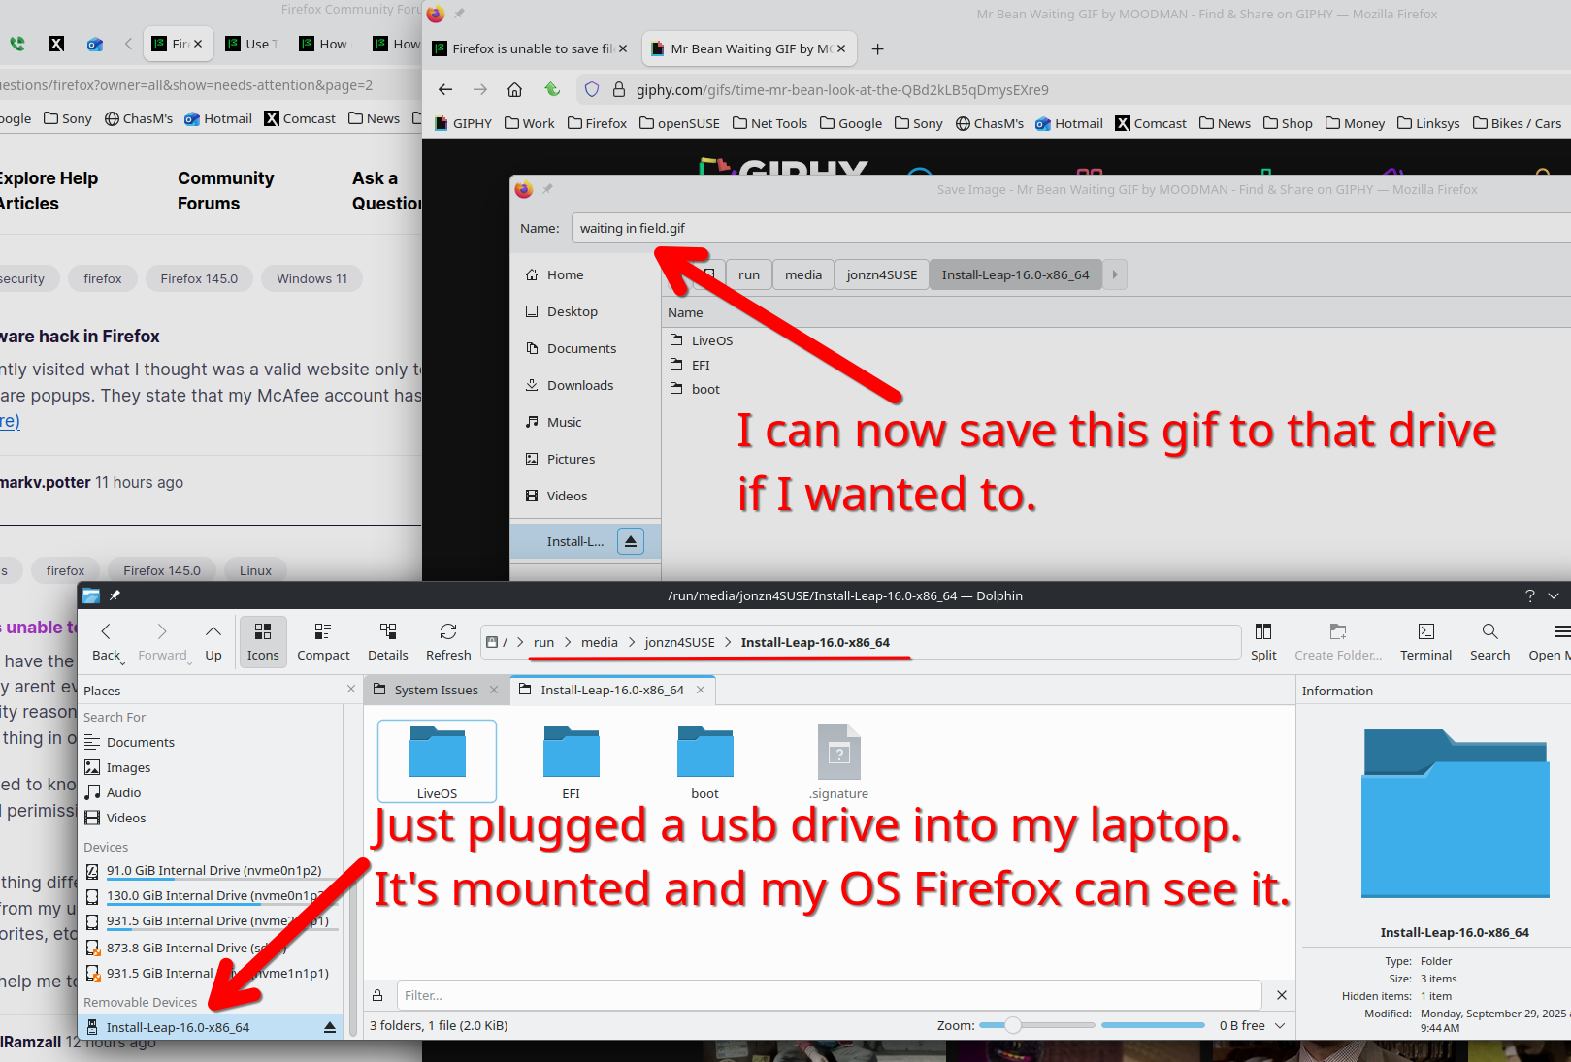
Task: Switch Dolphin to Details view mode
Action: pyautogui.click(x=388, y=642)
